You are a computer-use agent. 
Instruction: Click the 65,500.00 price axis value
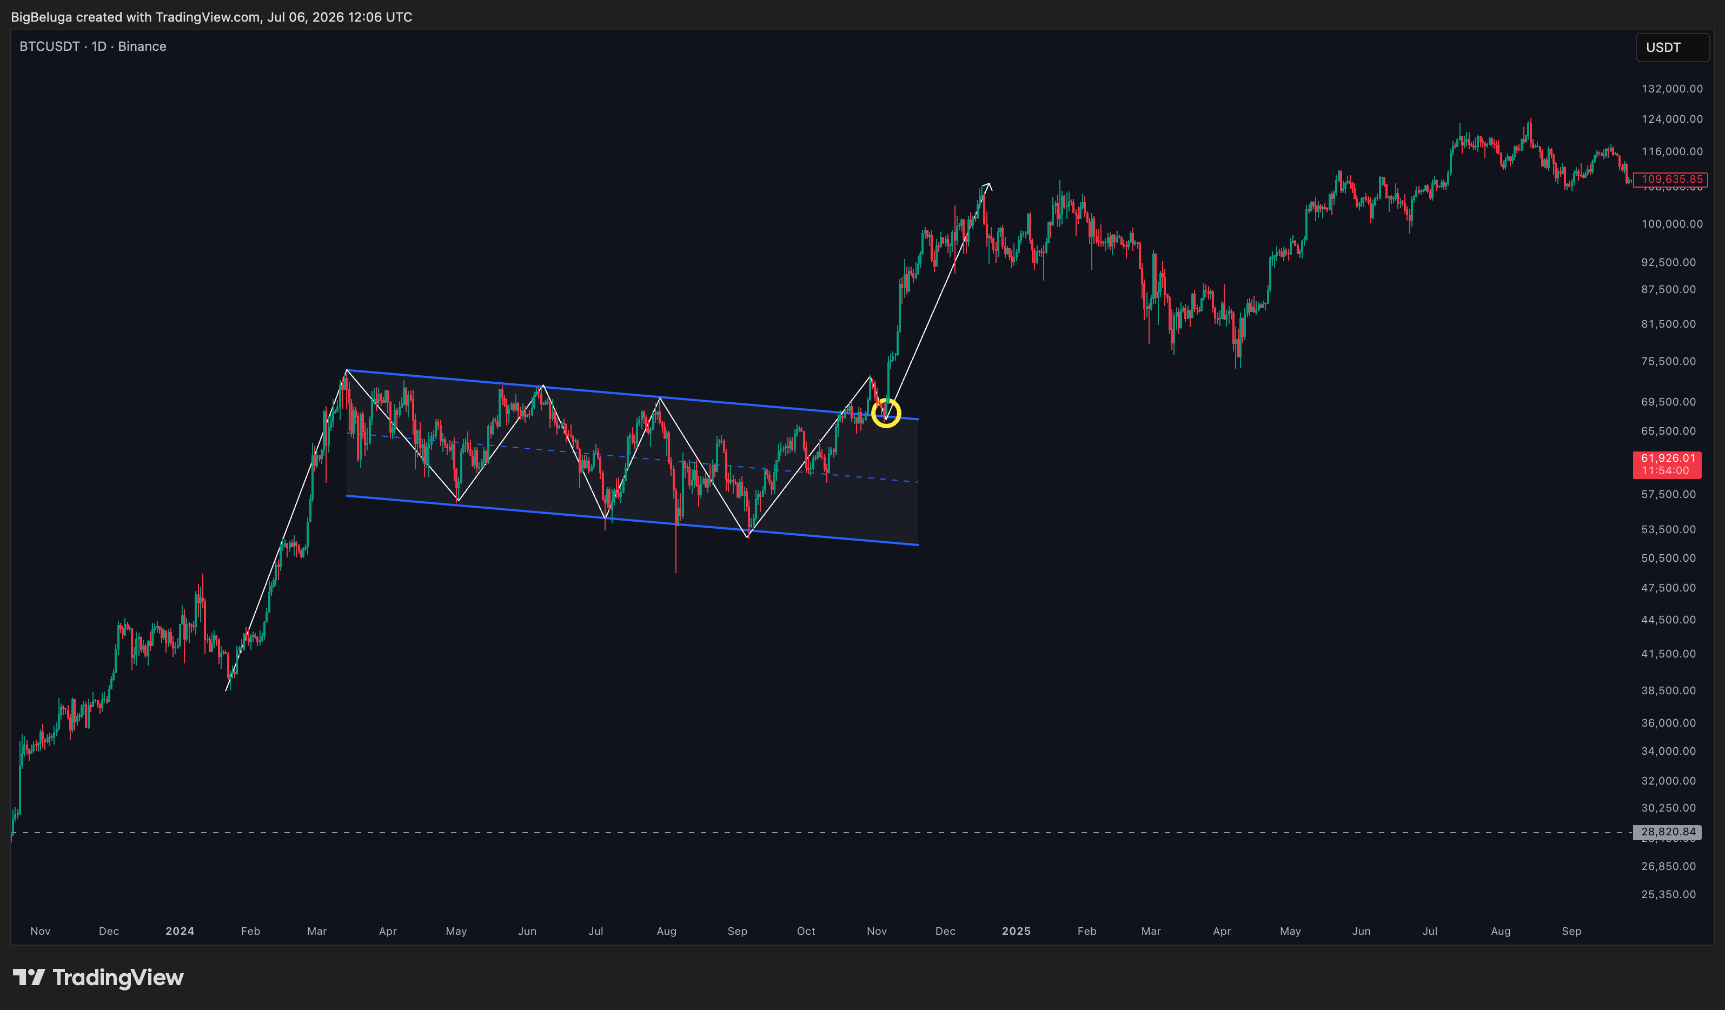(x=1668, y=431)
